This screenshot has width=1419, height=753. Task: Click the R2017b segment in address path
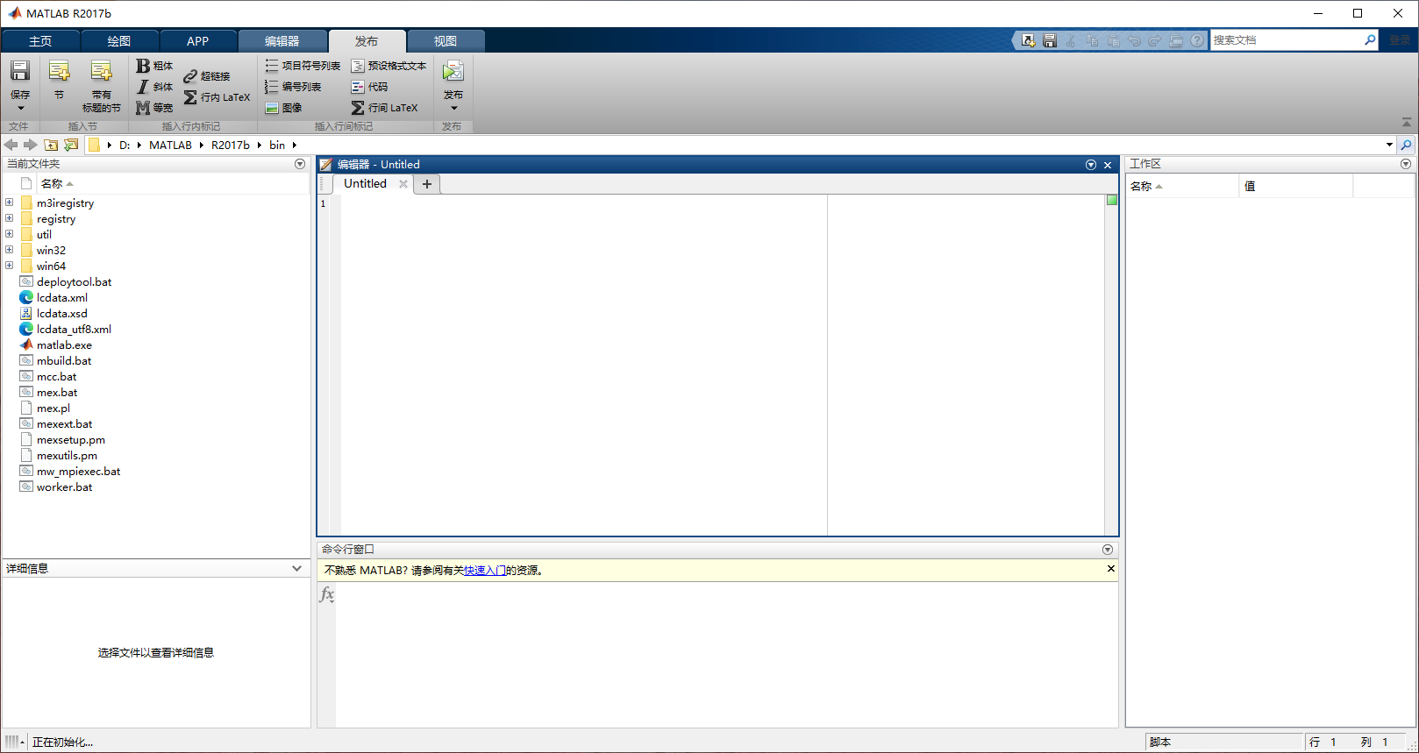pyautogui.click(x=230, y=145)
